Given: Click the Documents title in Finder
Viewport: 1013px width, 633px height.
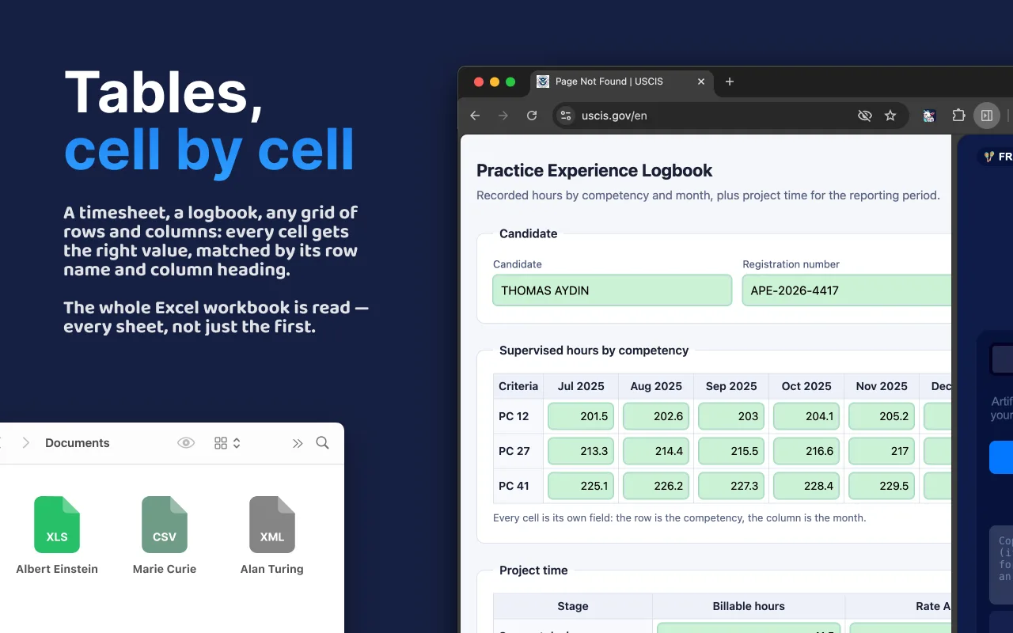Looking at the screenshot, I should click(x=78, y=443).
